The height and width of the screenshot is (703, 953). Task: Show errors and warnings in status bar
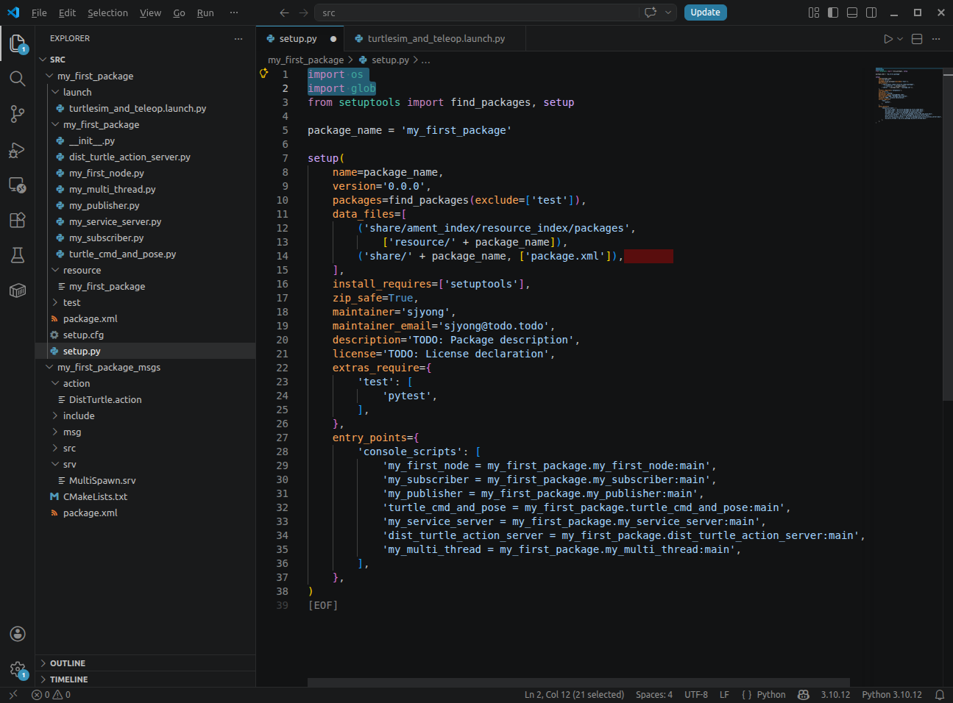tap(52, 694)
